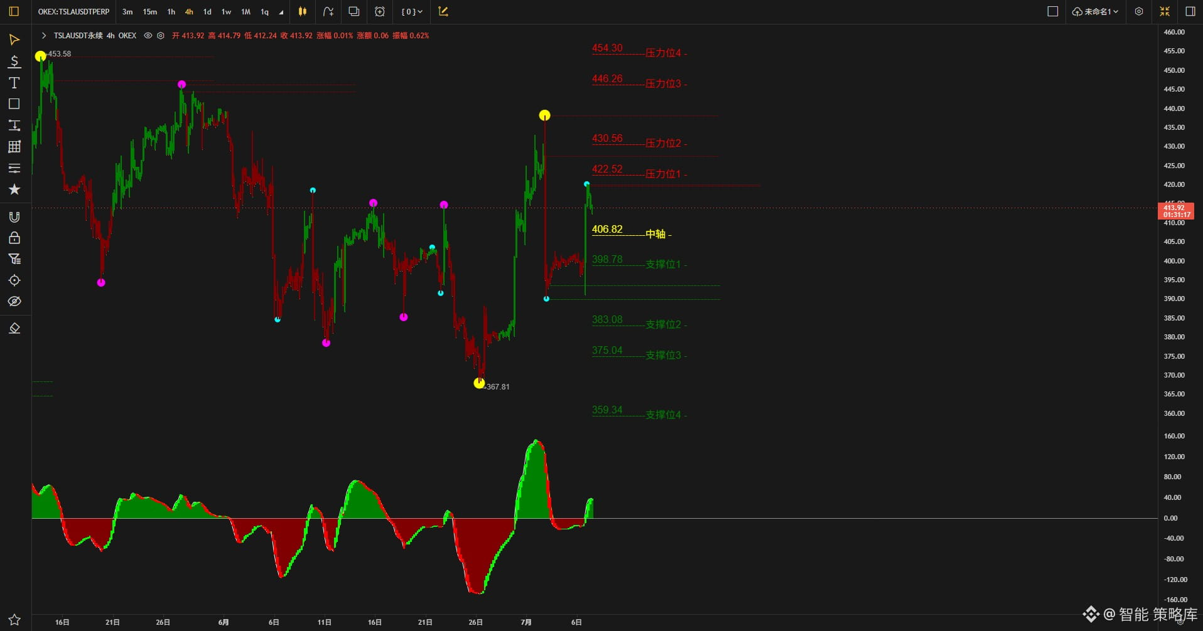Select the text annotation tool

tap(14, 83)
